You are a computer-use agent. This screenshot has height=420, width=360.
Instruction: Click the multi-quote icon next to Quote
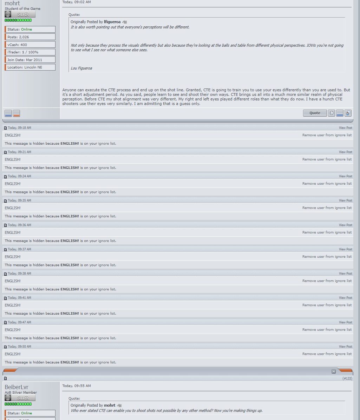coord(332,113)
